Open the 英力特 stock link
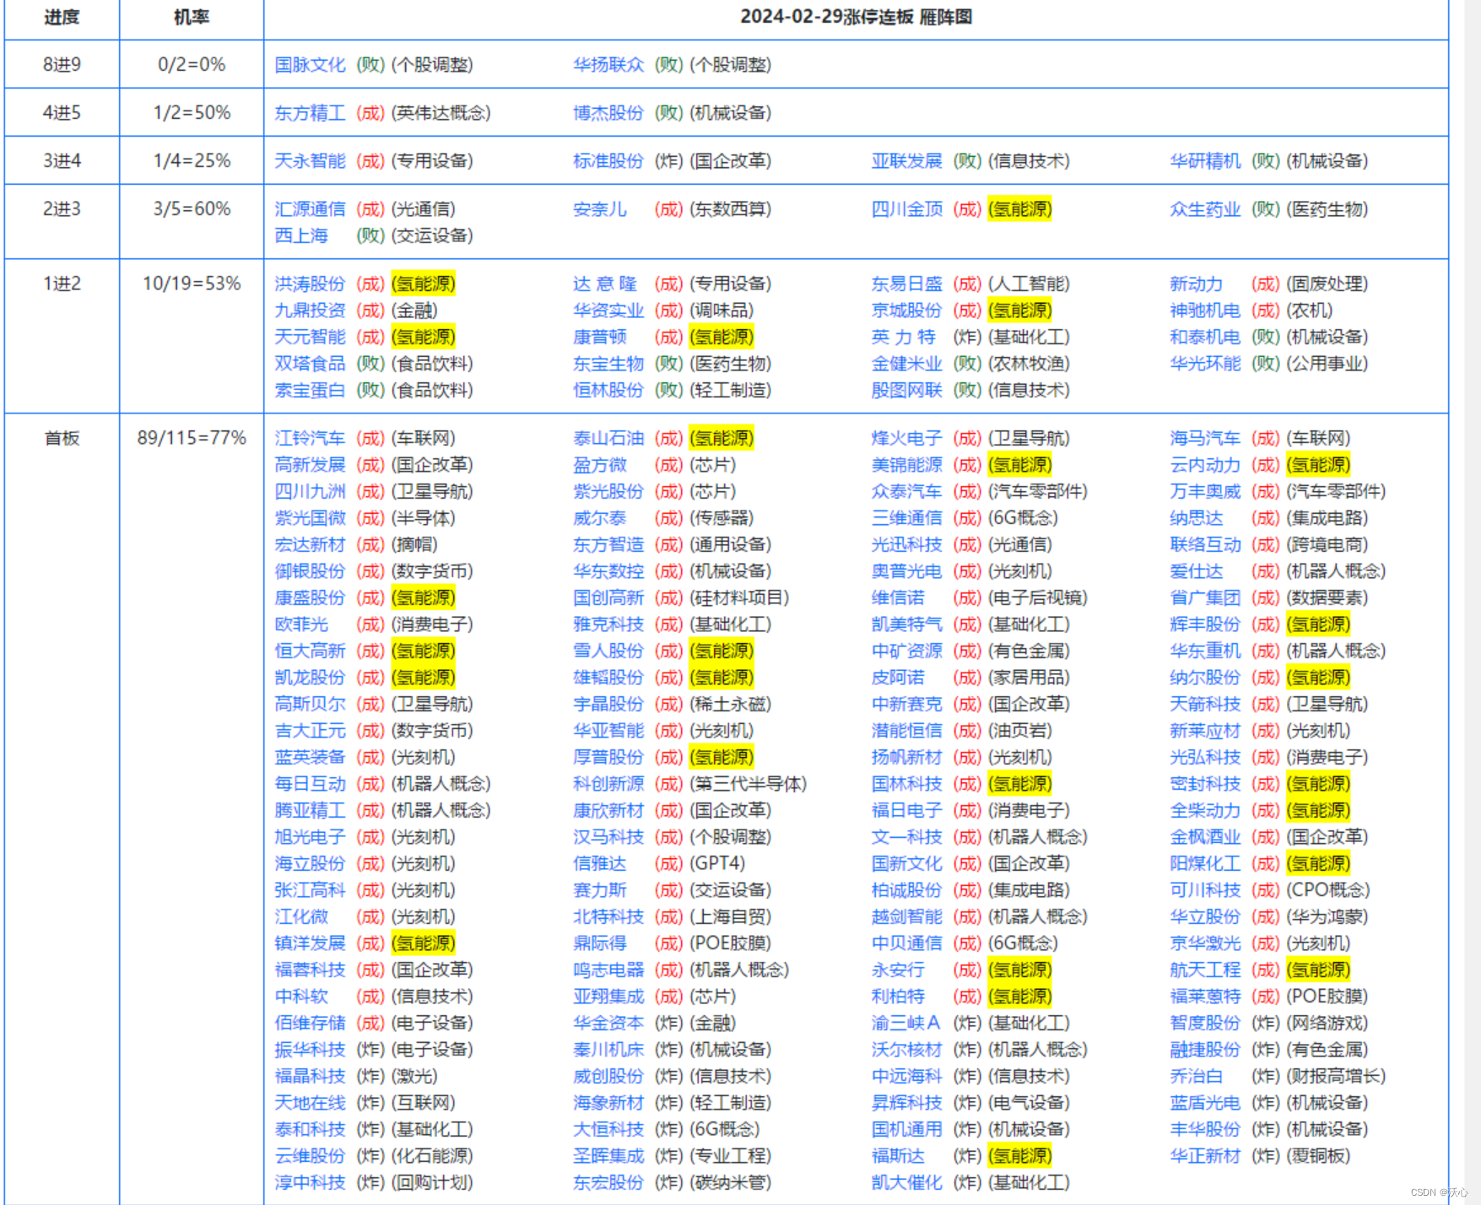 903,338
